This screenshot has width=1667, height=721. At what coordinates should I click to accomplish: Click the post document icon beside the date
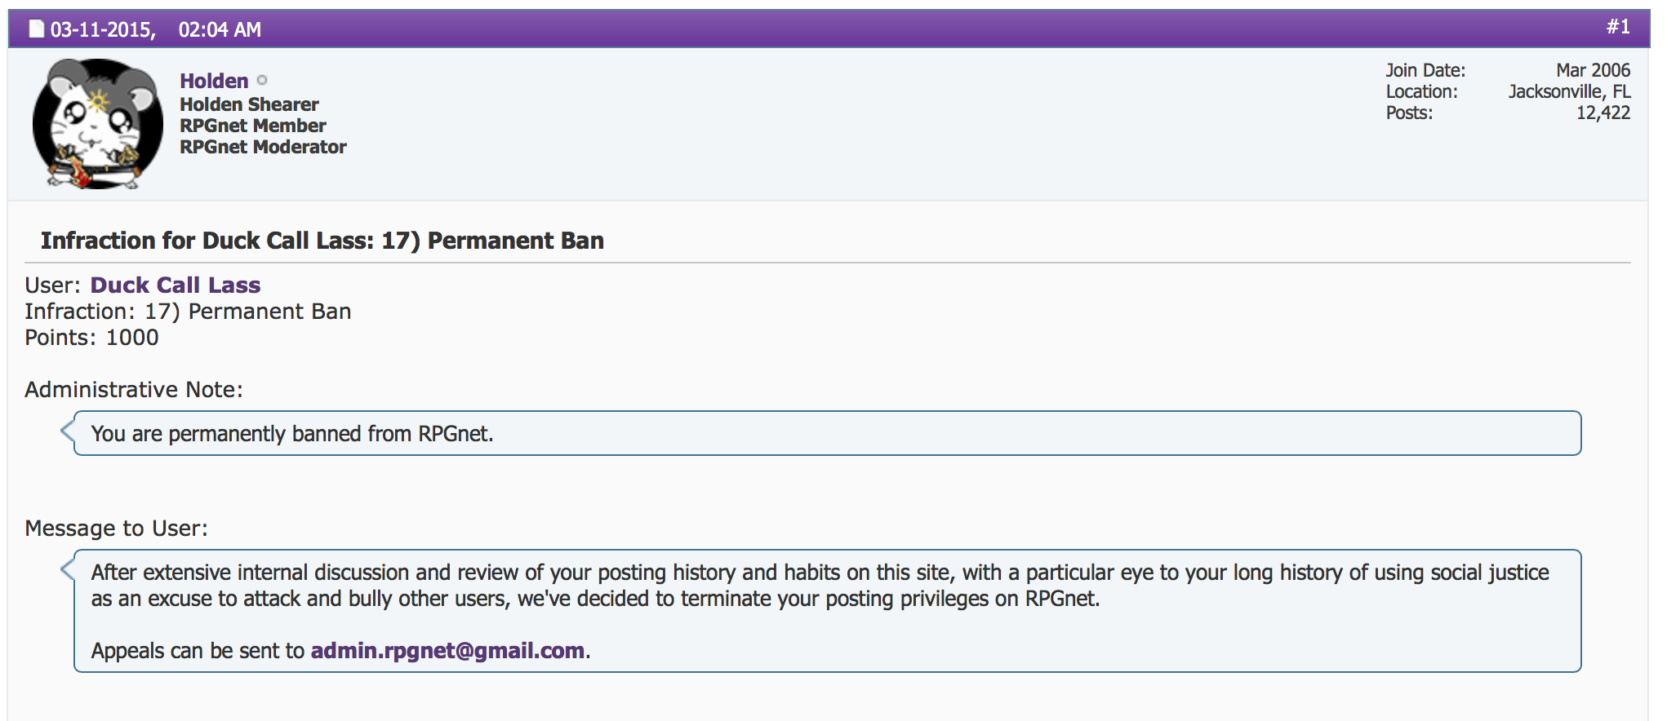pyautogui.click(x=36, y=29)
